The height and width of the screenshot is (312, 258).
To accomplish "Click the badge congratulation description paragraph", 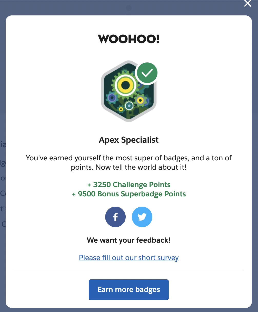I will pos(129,162).
